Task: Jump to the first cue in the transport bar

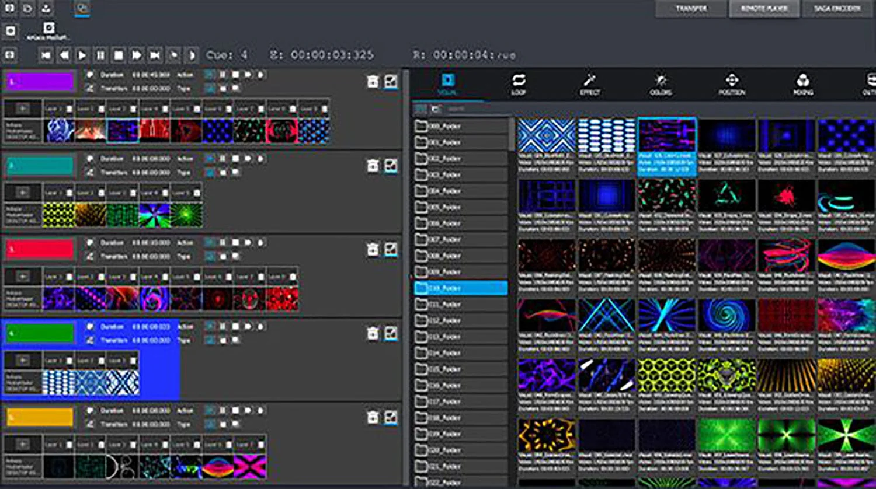Action: [46, 55]
